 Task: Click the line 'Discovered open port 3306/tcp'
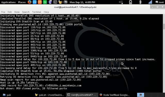(34, 51)
